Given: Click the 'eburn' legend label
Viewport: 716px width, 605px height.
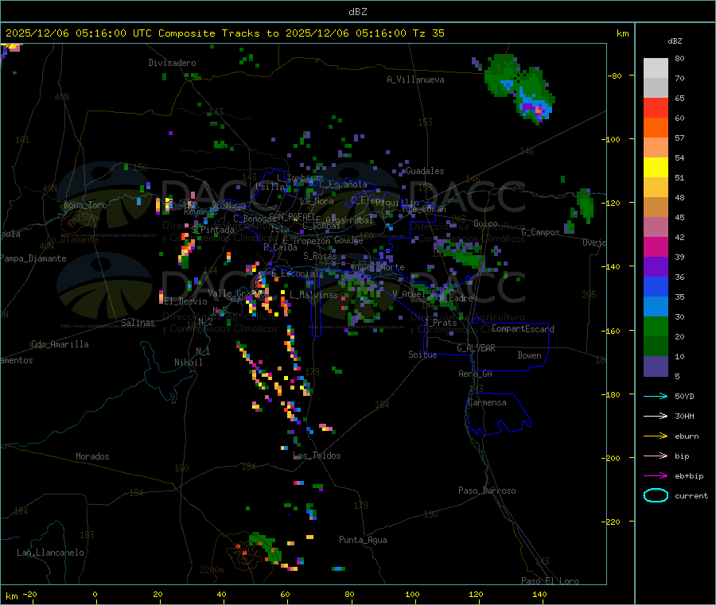Looking at the screenshot, I should (x=687, y=436).
